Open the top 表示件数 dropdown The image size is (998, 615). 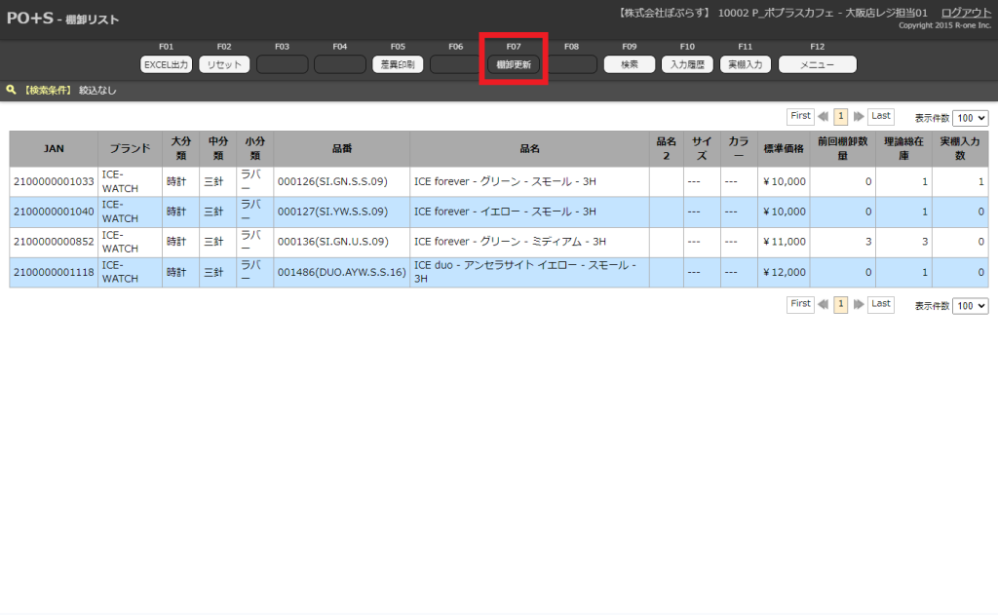(x=970, y=117)
